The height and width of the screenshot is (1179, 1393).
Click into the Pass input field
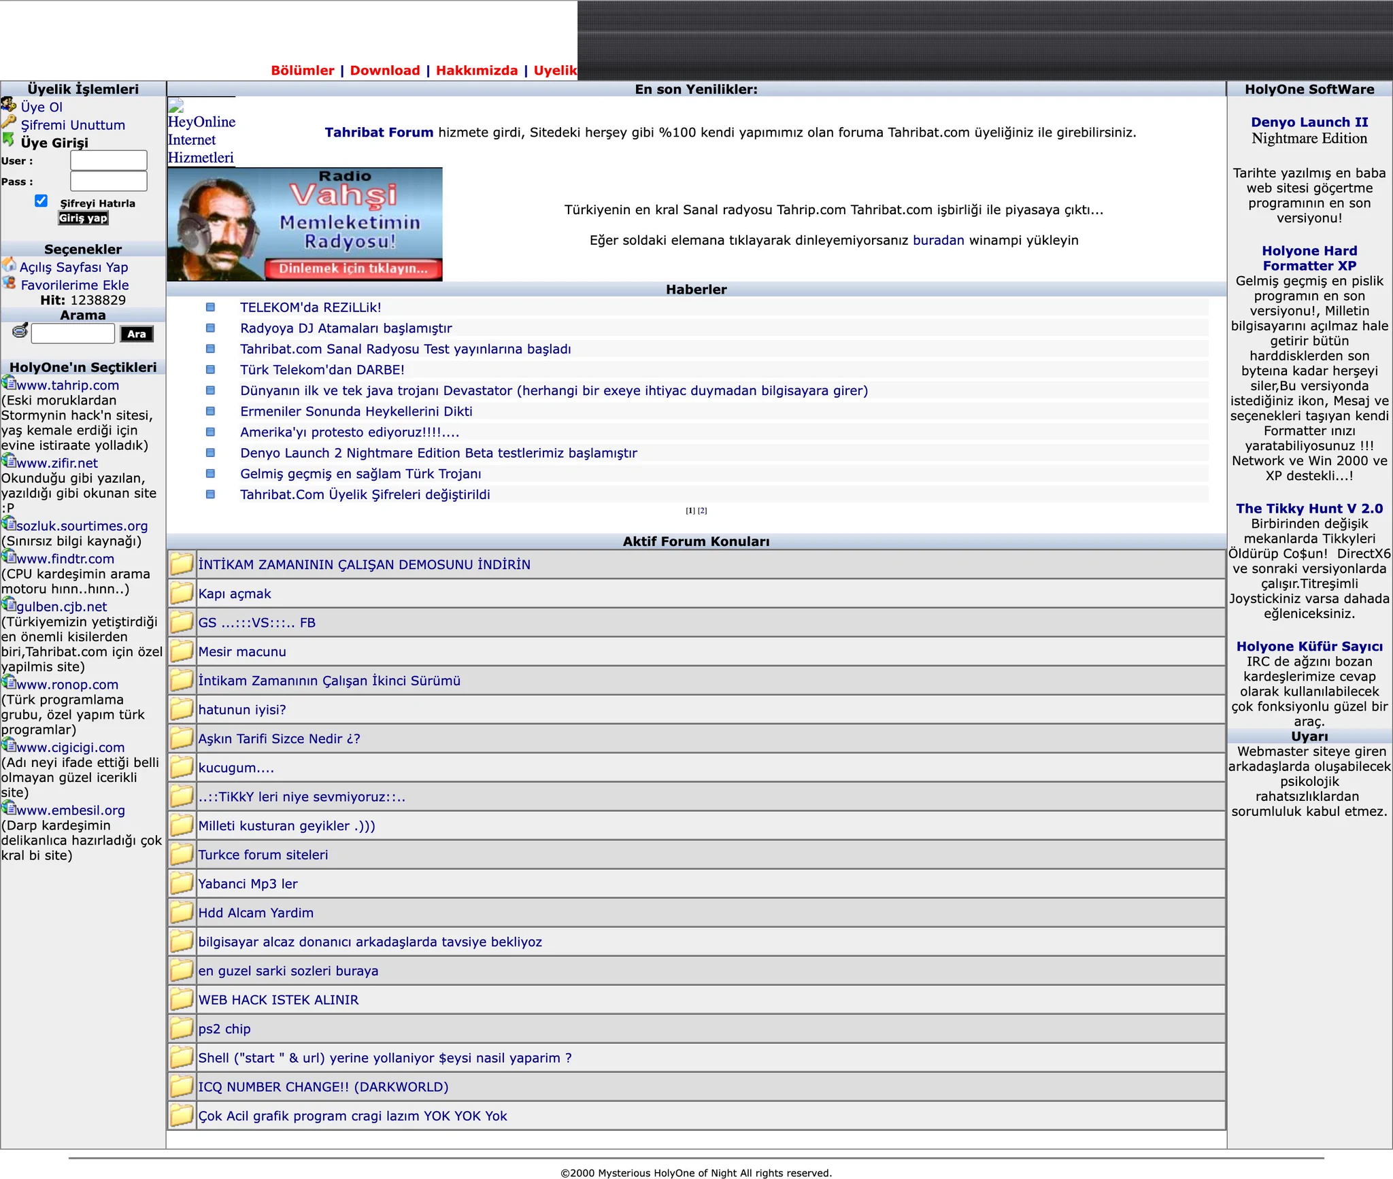(x=109, y=182)
